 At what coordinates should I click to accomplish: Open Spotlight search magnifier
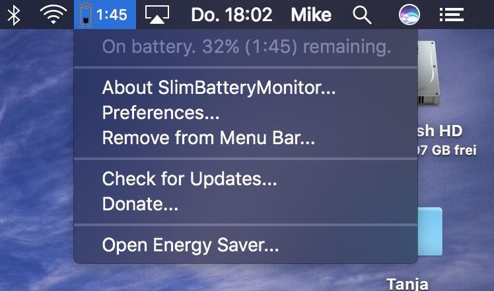pyautogui.click(x=362, y=15)
